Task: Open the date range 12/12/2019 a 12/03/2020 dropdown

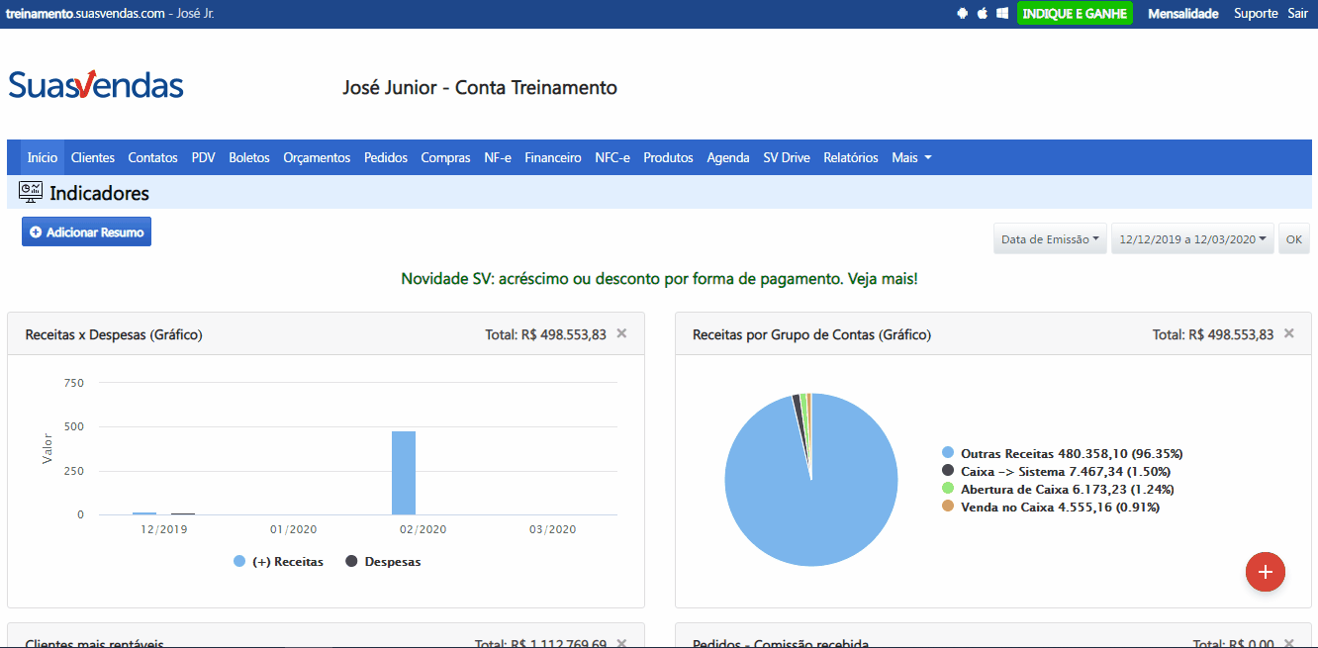Action: pyautogui.click(x=1192, y=239)
